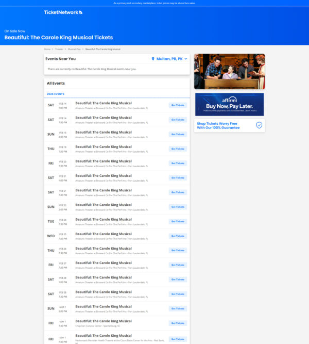Image resolution: width=309 pixels, height=344 pixels.
Task: Open the Buy Now, Pay Later banner
Action: pos(229,105)
